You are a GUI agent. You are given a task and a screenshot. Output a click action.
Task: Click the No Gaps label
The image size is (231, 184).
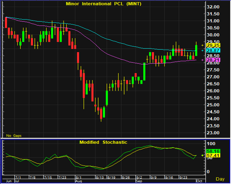point(14,136)
